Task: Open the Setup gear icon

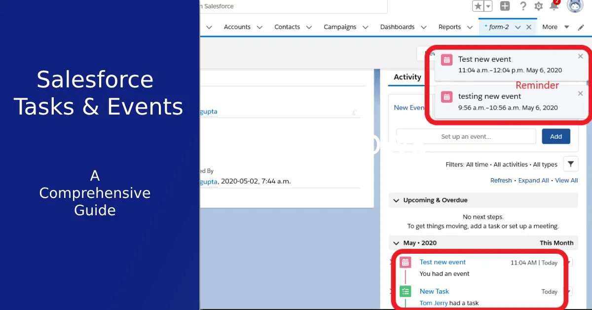Action: click(x=539, y=6)
